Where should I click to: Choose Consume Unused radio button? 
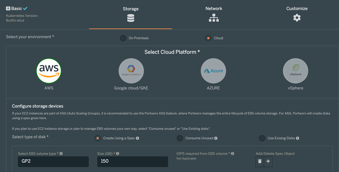(x=180, y=138)
